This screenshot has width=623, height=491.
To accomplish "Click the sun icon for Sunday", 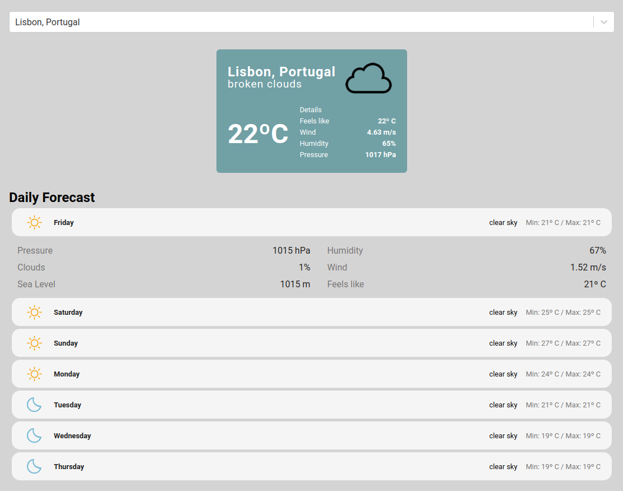I will click(x=35, y=343).
